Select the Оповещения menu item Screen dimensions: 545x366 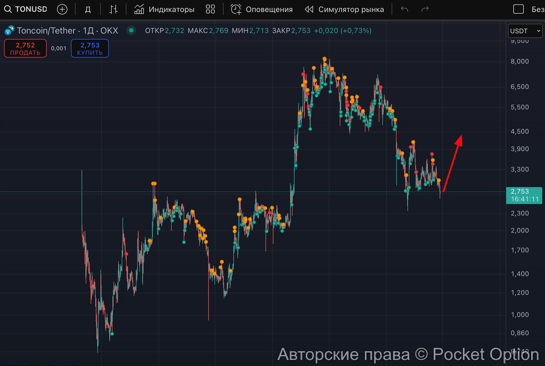coord(270,9)
